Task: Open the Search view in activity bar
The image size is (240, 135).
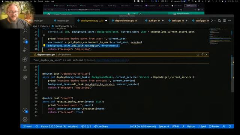Action: 25,31
